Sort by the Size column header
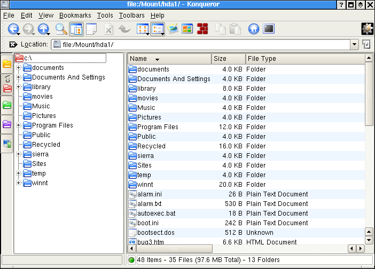The height and width of the screenshot is (269, 375). point(229,59)
